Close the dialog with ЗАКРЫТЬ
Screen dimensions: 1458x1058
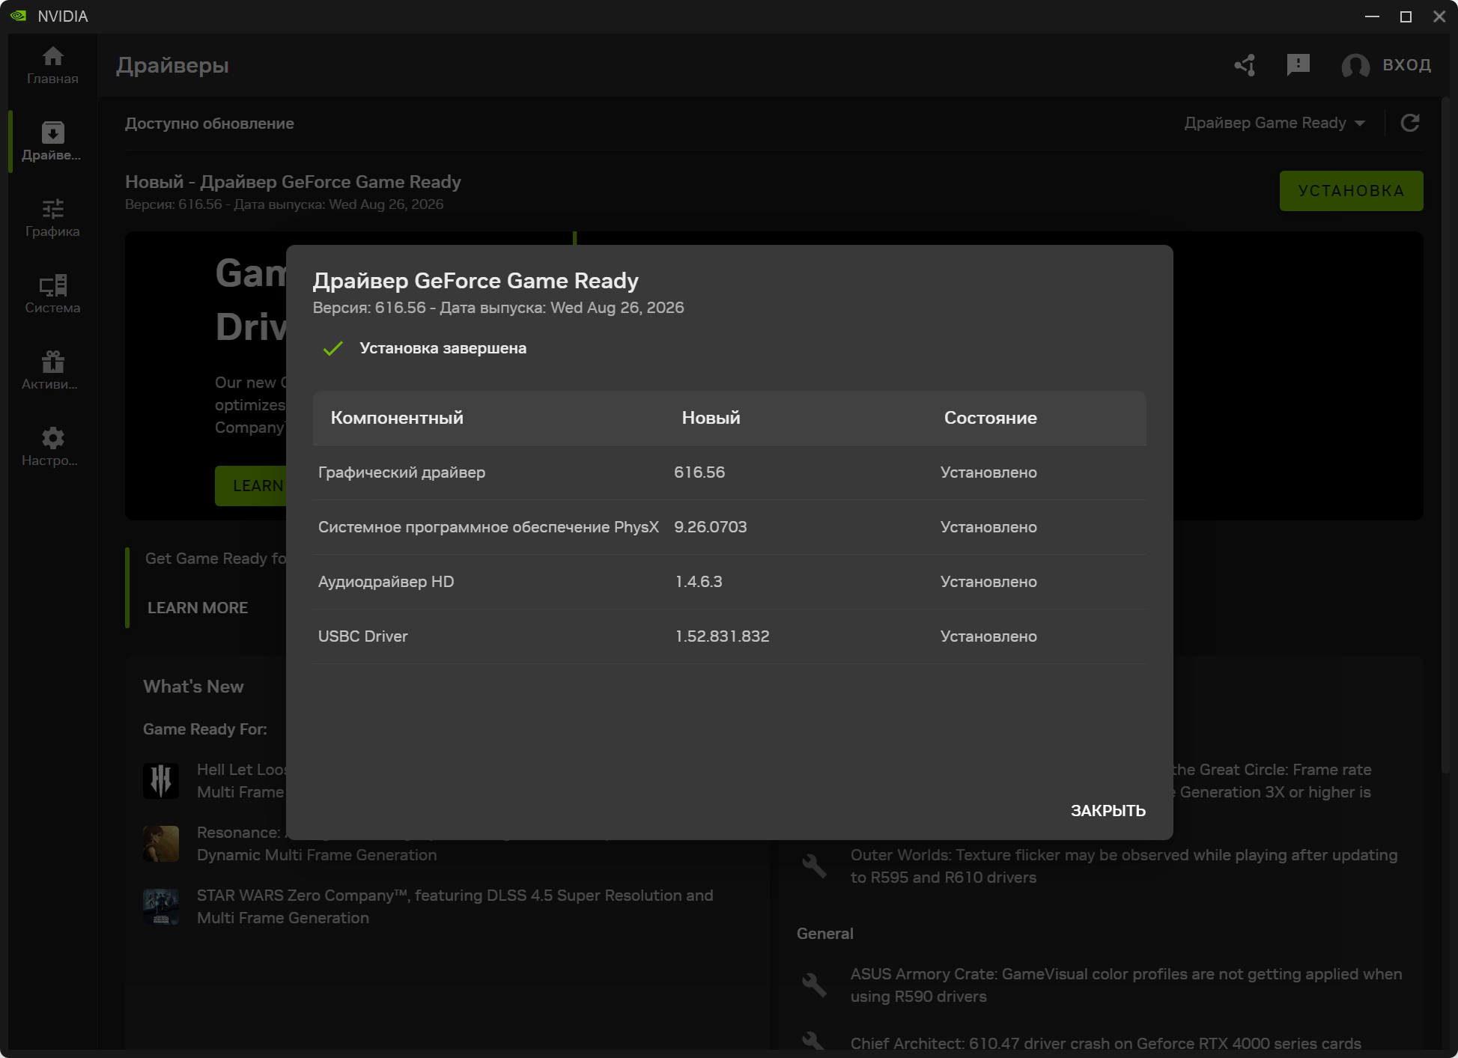(x=1108, y=811)
